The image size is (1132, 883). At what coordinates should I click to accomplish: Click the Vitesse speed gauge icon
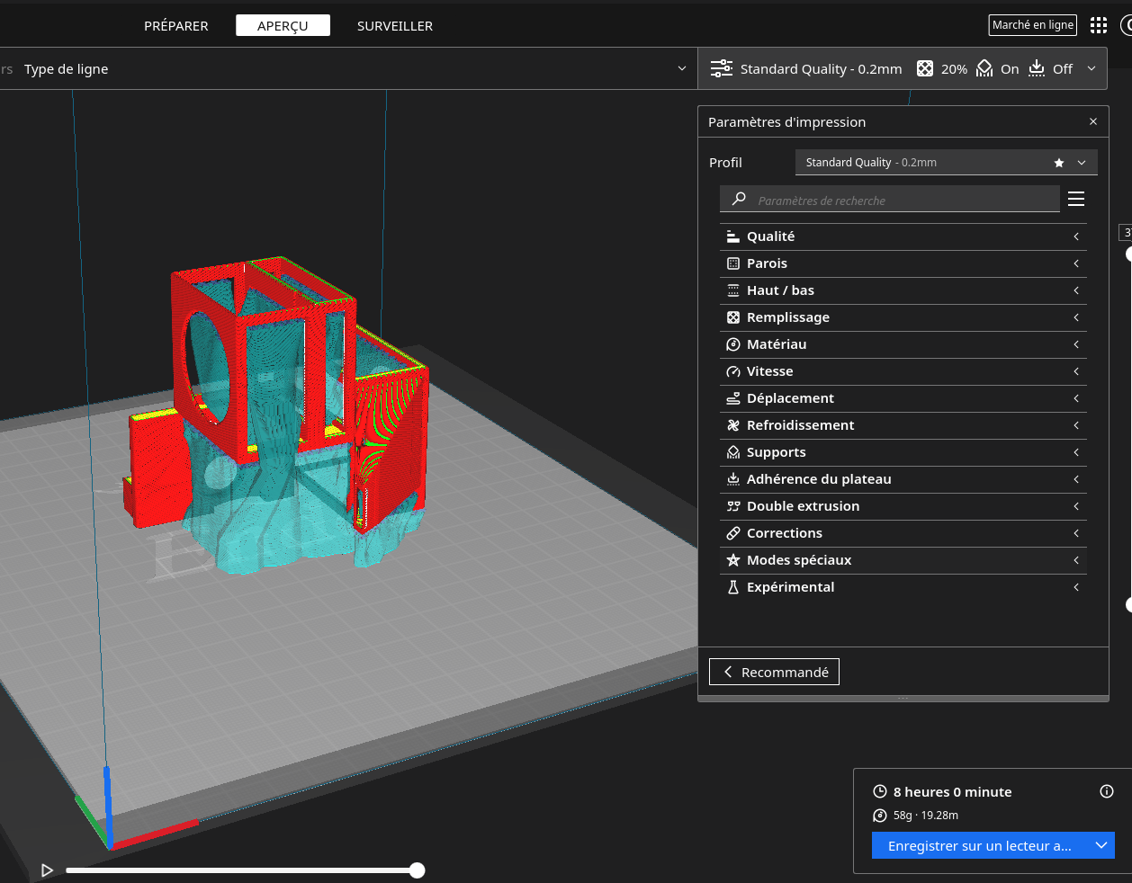733,371
